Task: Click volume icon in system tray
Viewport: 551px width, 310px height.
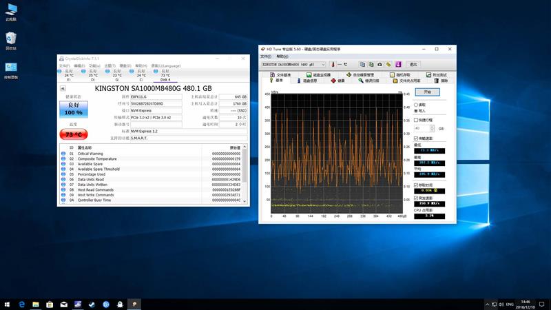Action: [x=501, y=304]
